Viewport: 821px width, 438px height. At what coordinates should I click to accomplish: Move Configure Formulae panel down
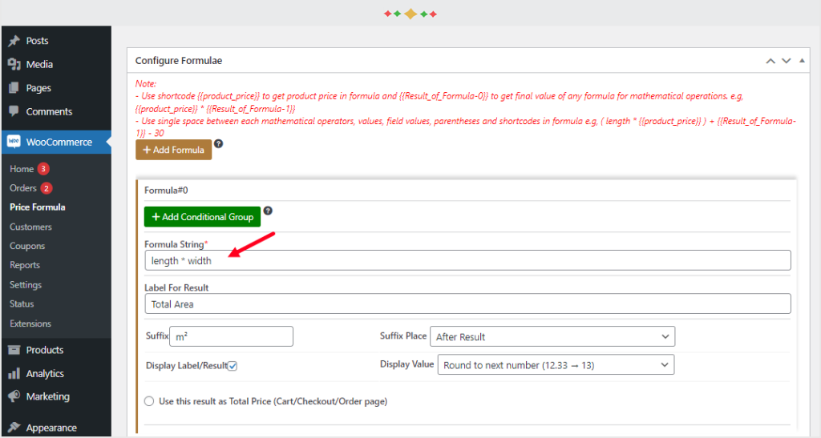[x=786, y=61]
